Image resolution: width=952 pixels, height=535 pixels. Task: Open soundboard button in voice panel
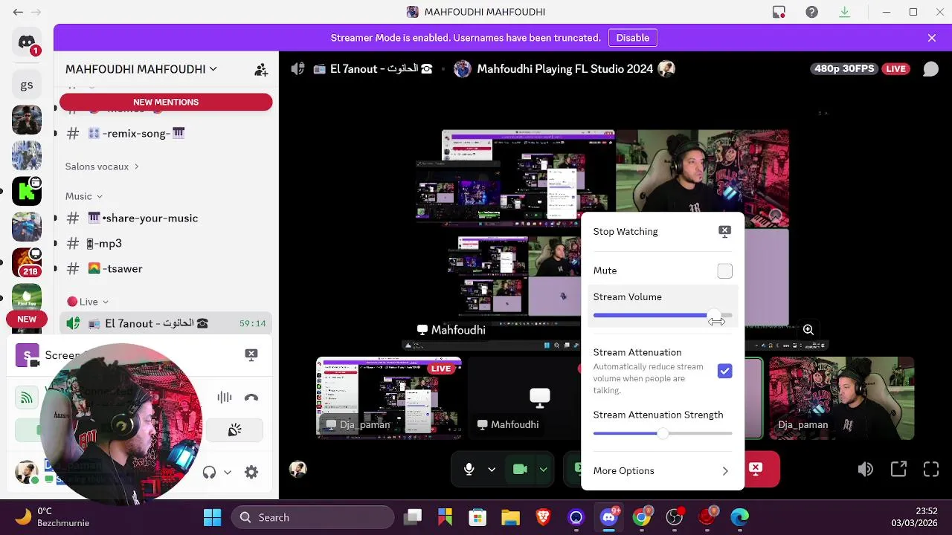(234, 429)
